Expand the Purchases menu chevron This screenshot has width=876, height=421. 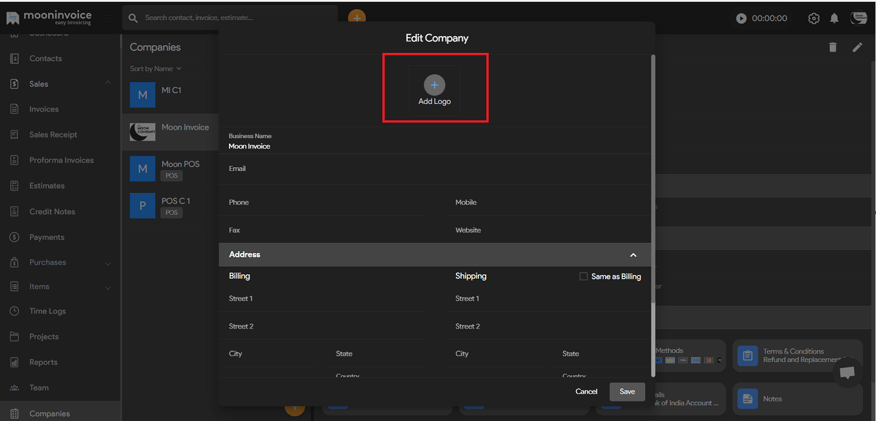pyautogui.click(x=108, y=263)
